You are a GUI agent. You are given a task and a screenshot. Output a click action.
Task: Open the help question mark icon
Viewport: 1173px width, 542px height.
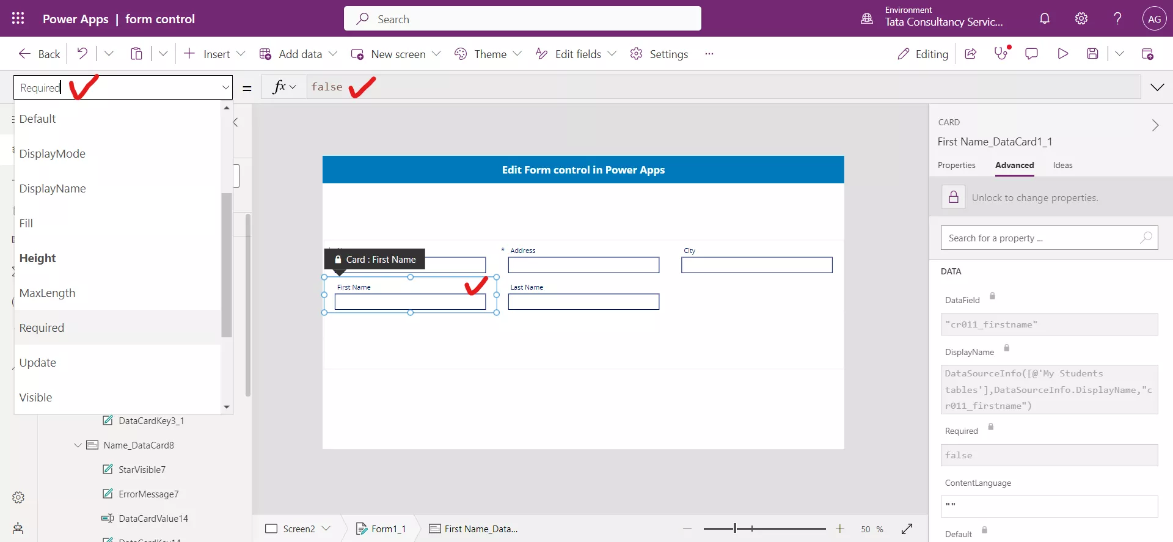1117,18
